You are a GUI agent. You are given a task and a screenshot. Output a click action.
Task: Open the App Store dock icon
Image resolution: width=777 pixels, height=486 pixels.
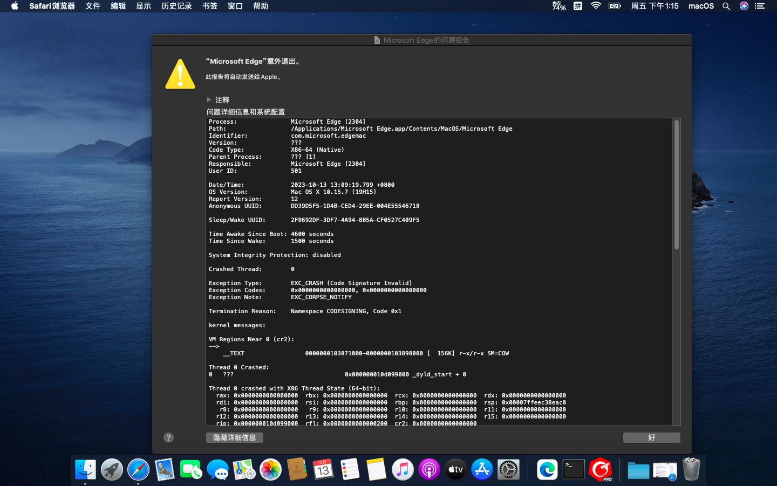pos(482,470)
